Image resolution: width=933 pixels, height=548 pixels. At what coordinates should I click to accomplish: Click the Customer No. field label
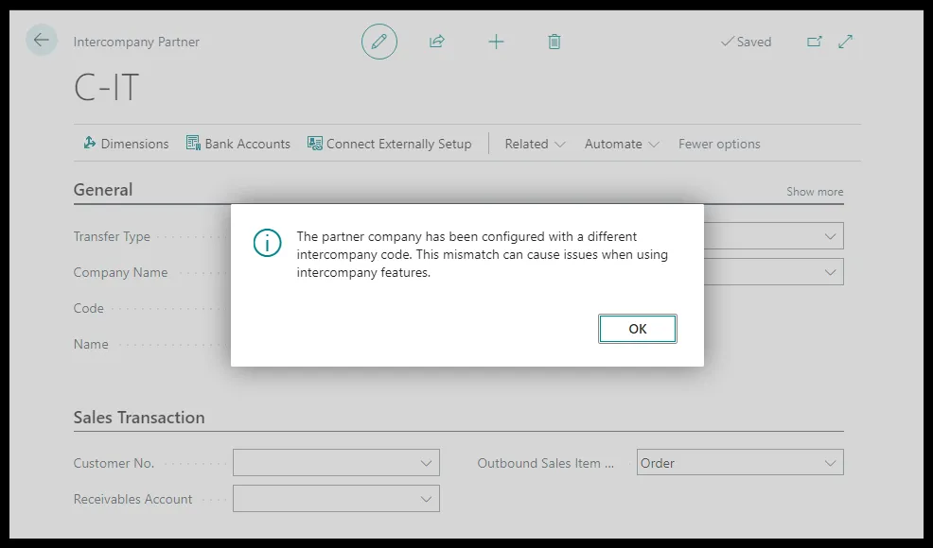pos(114,463)
